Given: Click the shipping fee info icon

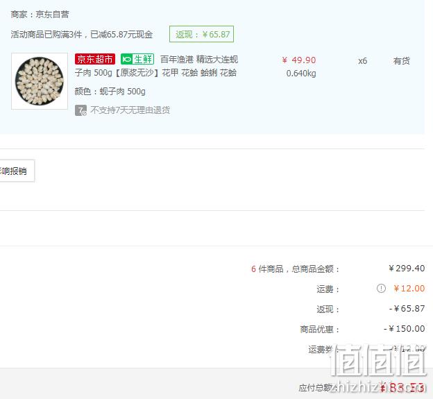Looking at the screenshot, I should pos(381,289).
